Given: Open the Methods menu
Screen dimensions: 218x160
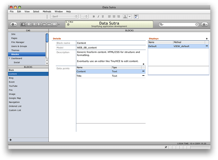Looking at the screenshot, I should point(47,12).
